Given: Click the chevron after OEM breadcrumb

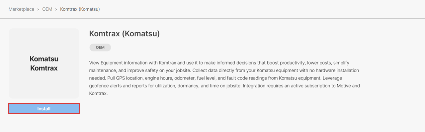Looking at the screenshot, I should point(56,9).
